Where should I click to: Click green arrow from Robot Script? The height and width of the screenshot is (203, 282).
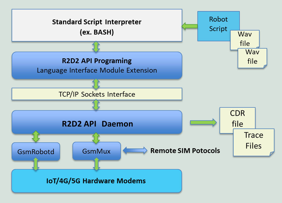point(190,26)
